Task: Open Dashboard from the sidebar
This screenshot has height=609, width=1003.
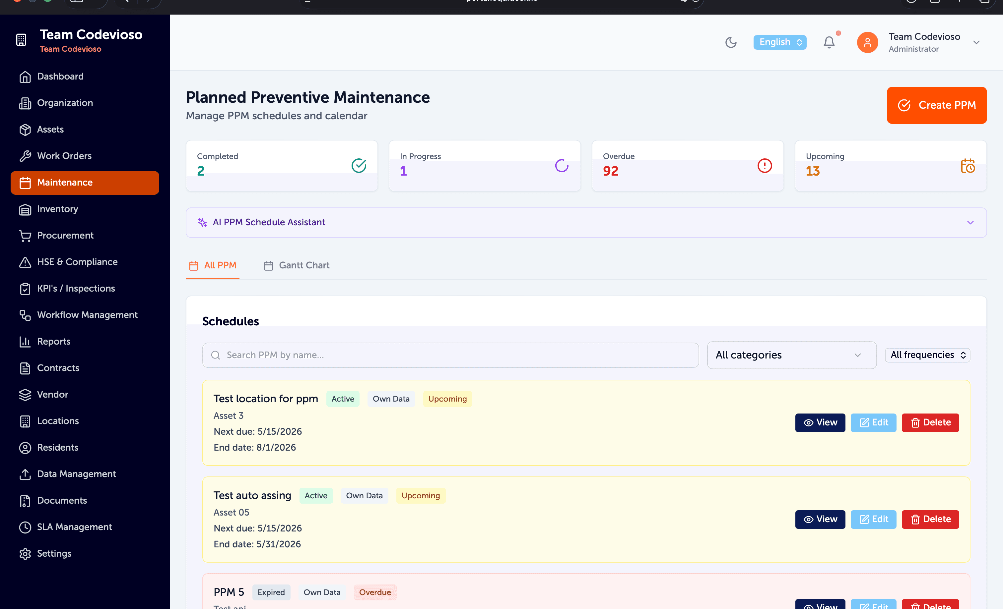Action: tap(85, 77)
